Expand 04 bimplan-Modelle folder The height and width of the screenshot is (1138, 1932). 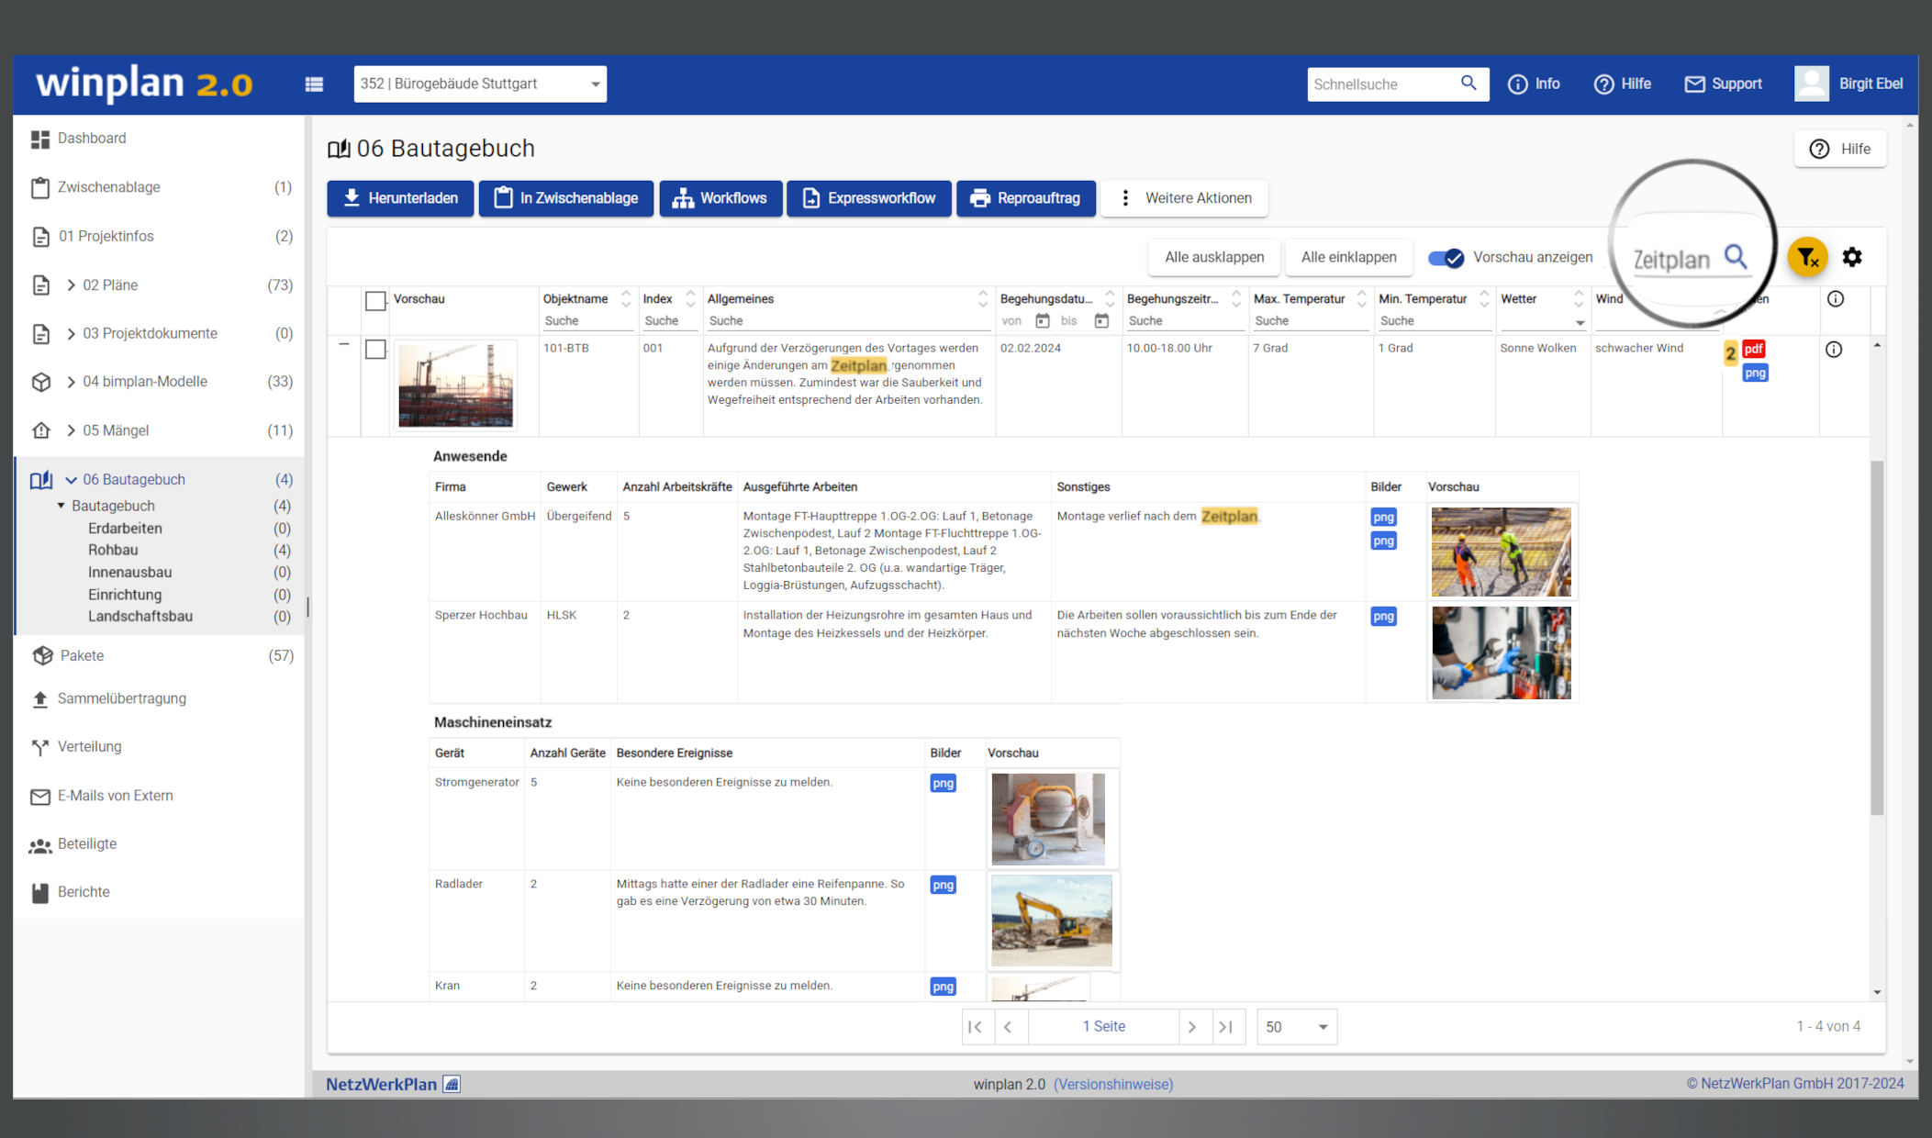click(71, 382)
